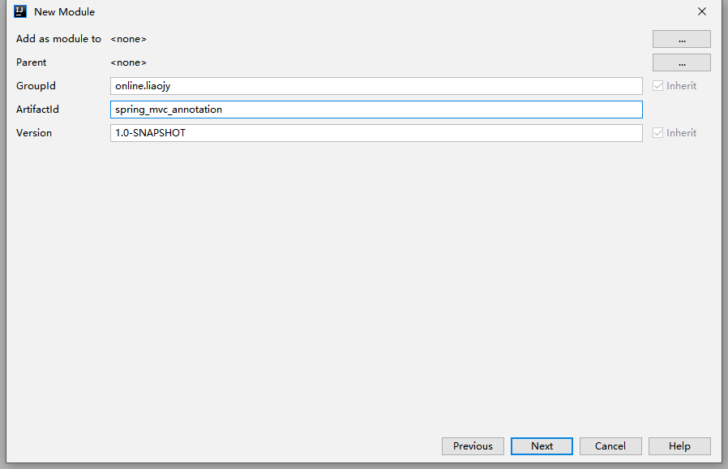The height and width of the screenshot is (469, 728).
Task: Click the ArtifactId label
Action: tap(37, 110)
